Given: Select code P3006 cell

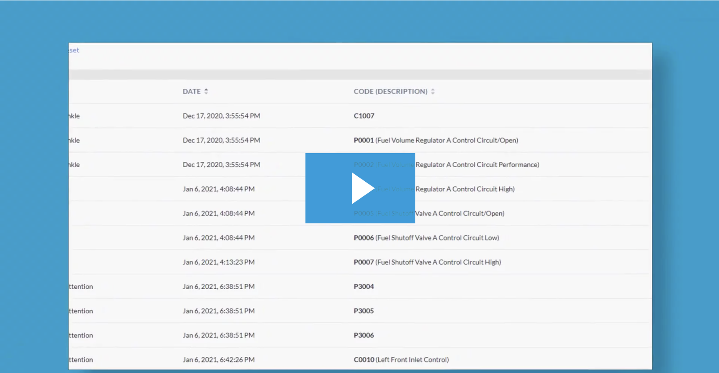Looking at the screenshot, I should 364,335.
